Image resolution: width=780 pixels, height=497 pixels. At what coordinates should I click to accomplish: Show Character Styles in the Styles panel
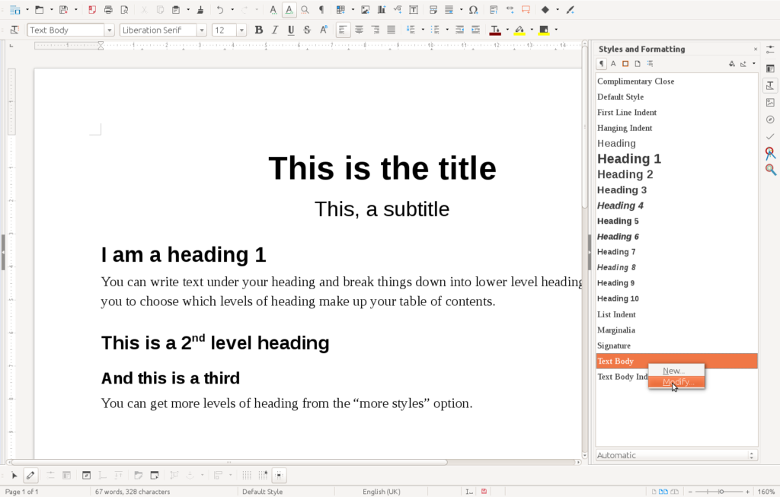tap(613, 64)
